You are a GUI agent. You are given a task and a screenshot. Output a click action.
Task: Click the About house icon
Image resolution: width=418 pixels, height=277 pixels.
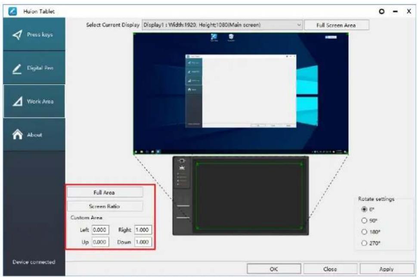coord(18,134)
